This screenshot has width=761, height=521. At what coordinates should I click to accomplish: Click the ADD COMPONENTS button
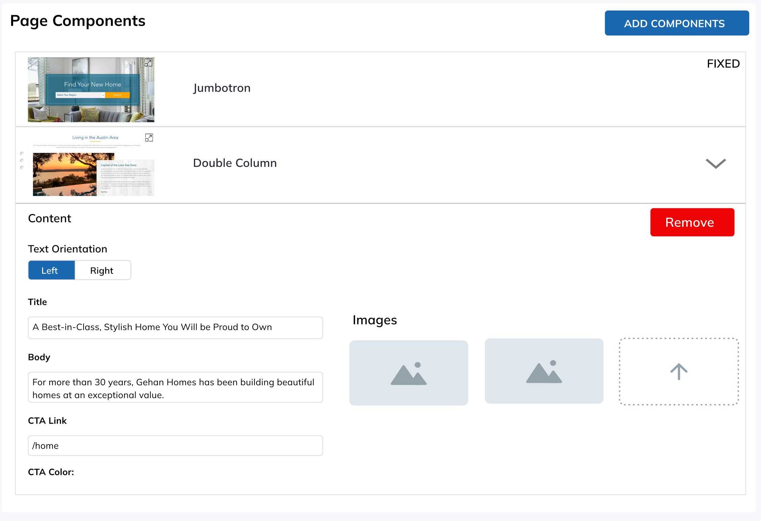pos(676,23)
